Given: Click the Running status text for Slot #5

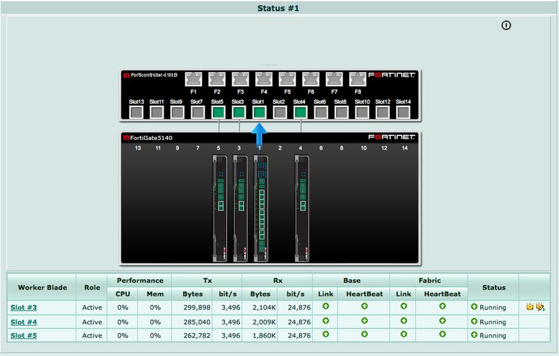Looking at the screenshot, I should pos(493,336).
